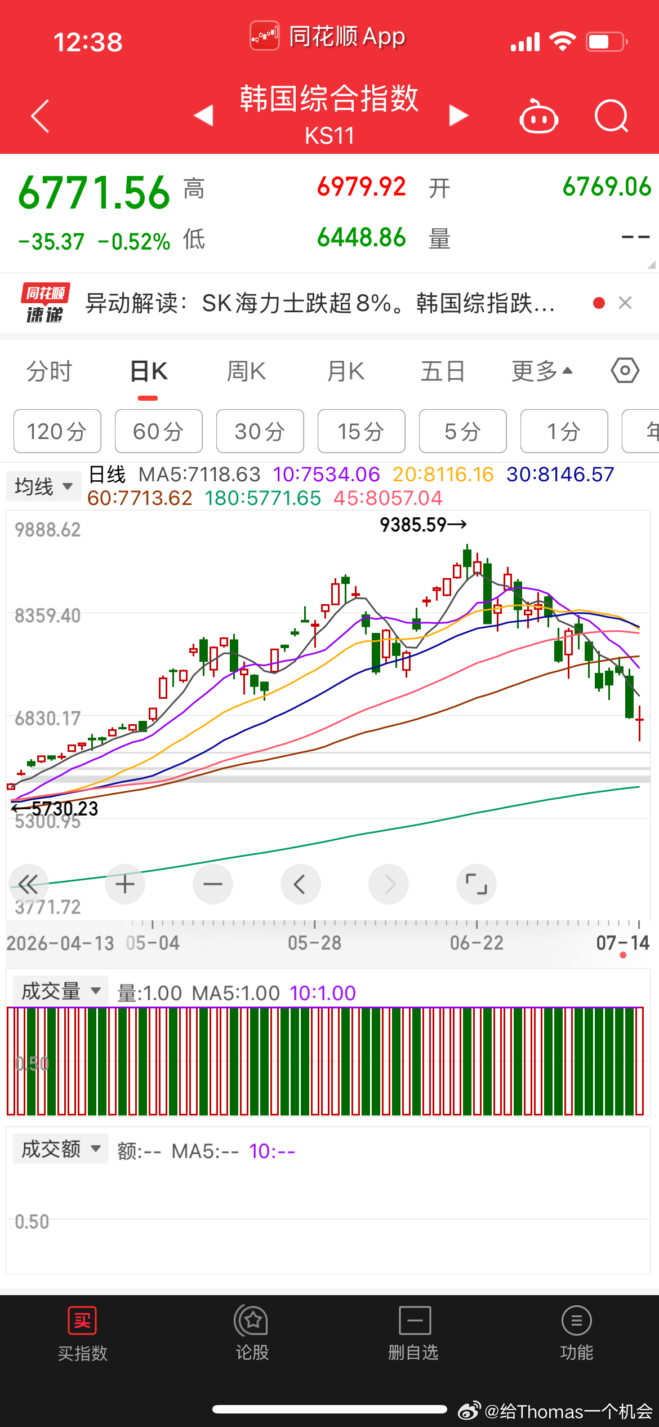Tap chart low marker 5730.23

pos(55,809)
